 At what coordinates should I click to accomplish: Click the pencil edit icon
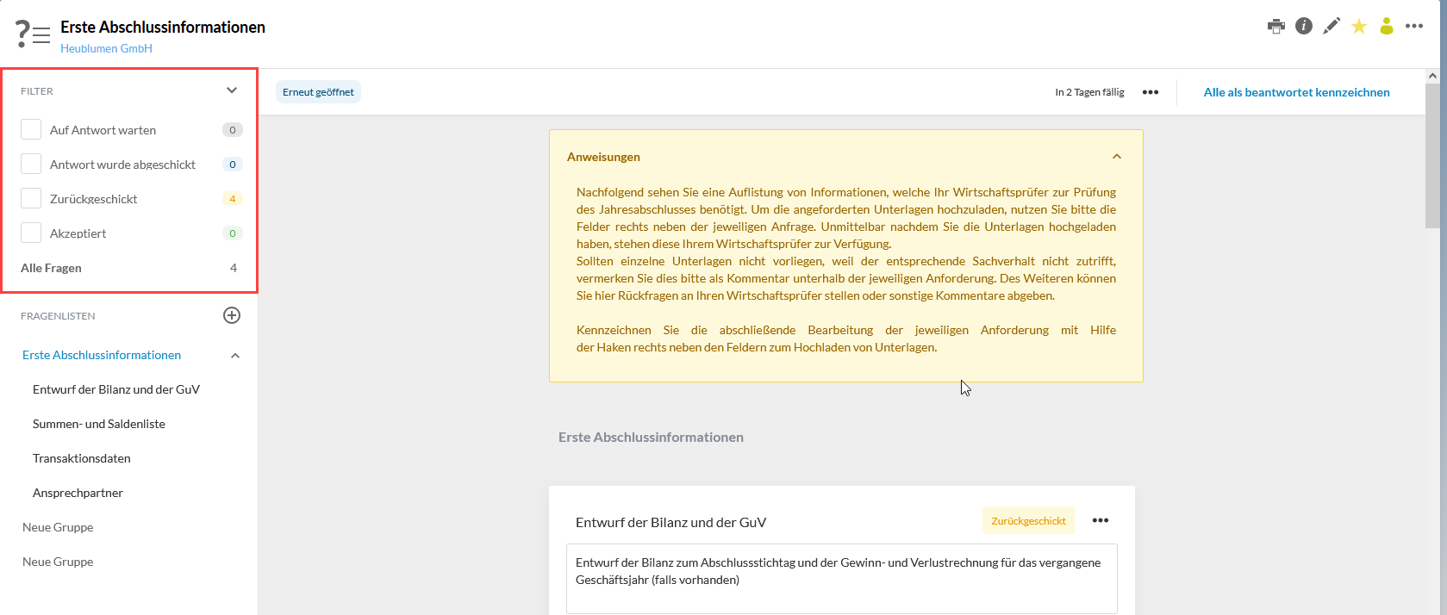[1332, 26]
